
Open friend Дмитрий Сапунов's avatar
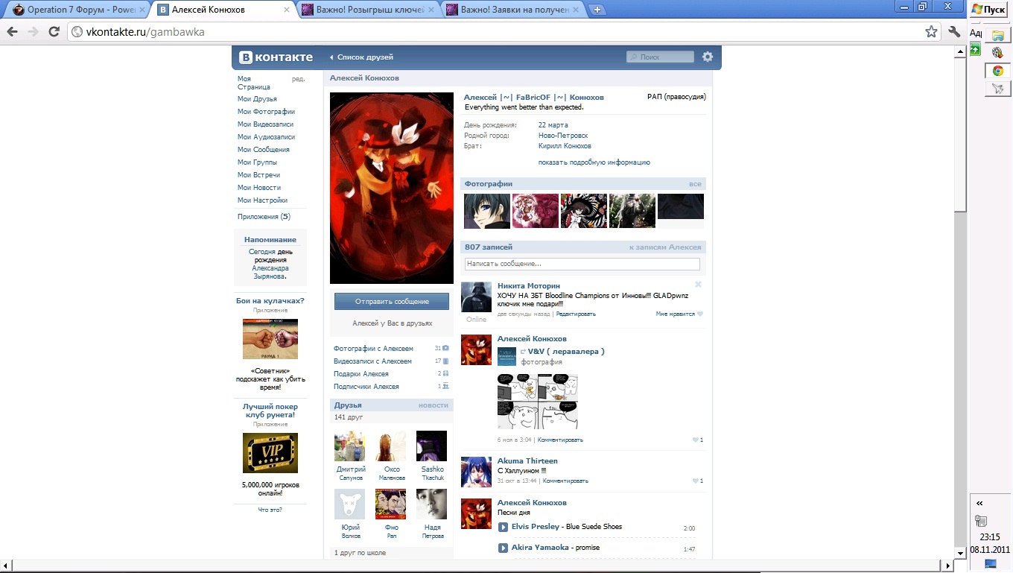pyautogui.click(x=349, y=446)
